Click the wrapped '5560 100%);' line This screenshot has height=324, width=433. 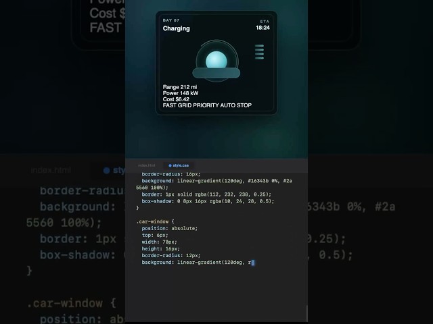coord(152,188)
